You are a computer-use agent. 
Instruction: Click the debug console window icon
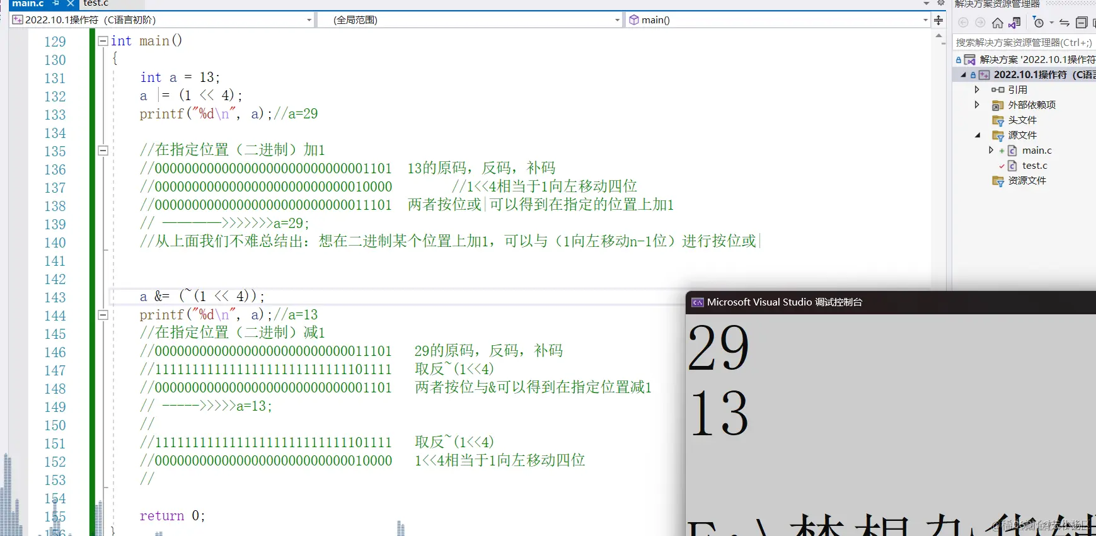pos(697,302)
